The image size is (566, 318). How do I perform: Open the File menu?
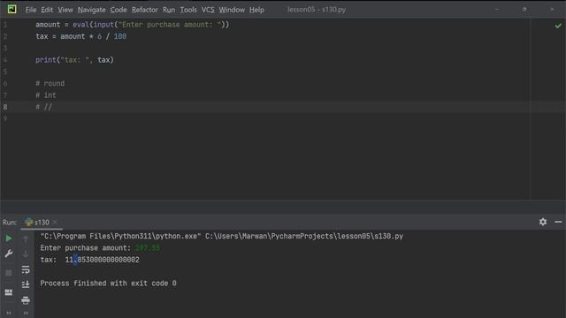(x=31, y=10)
